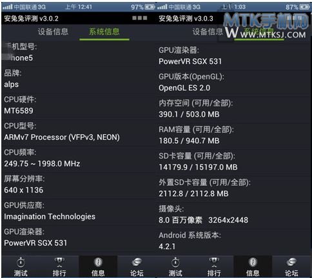Image resolution: width=312 pixels, height=278 pixels.
Task: Click the 87% battery percentage text
Action: [292, 7]
